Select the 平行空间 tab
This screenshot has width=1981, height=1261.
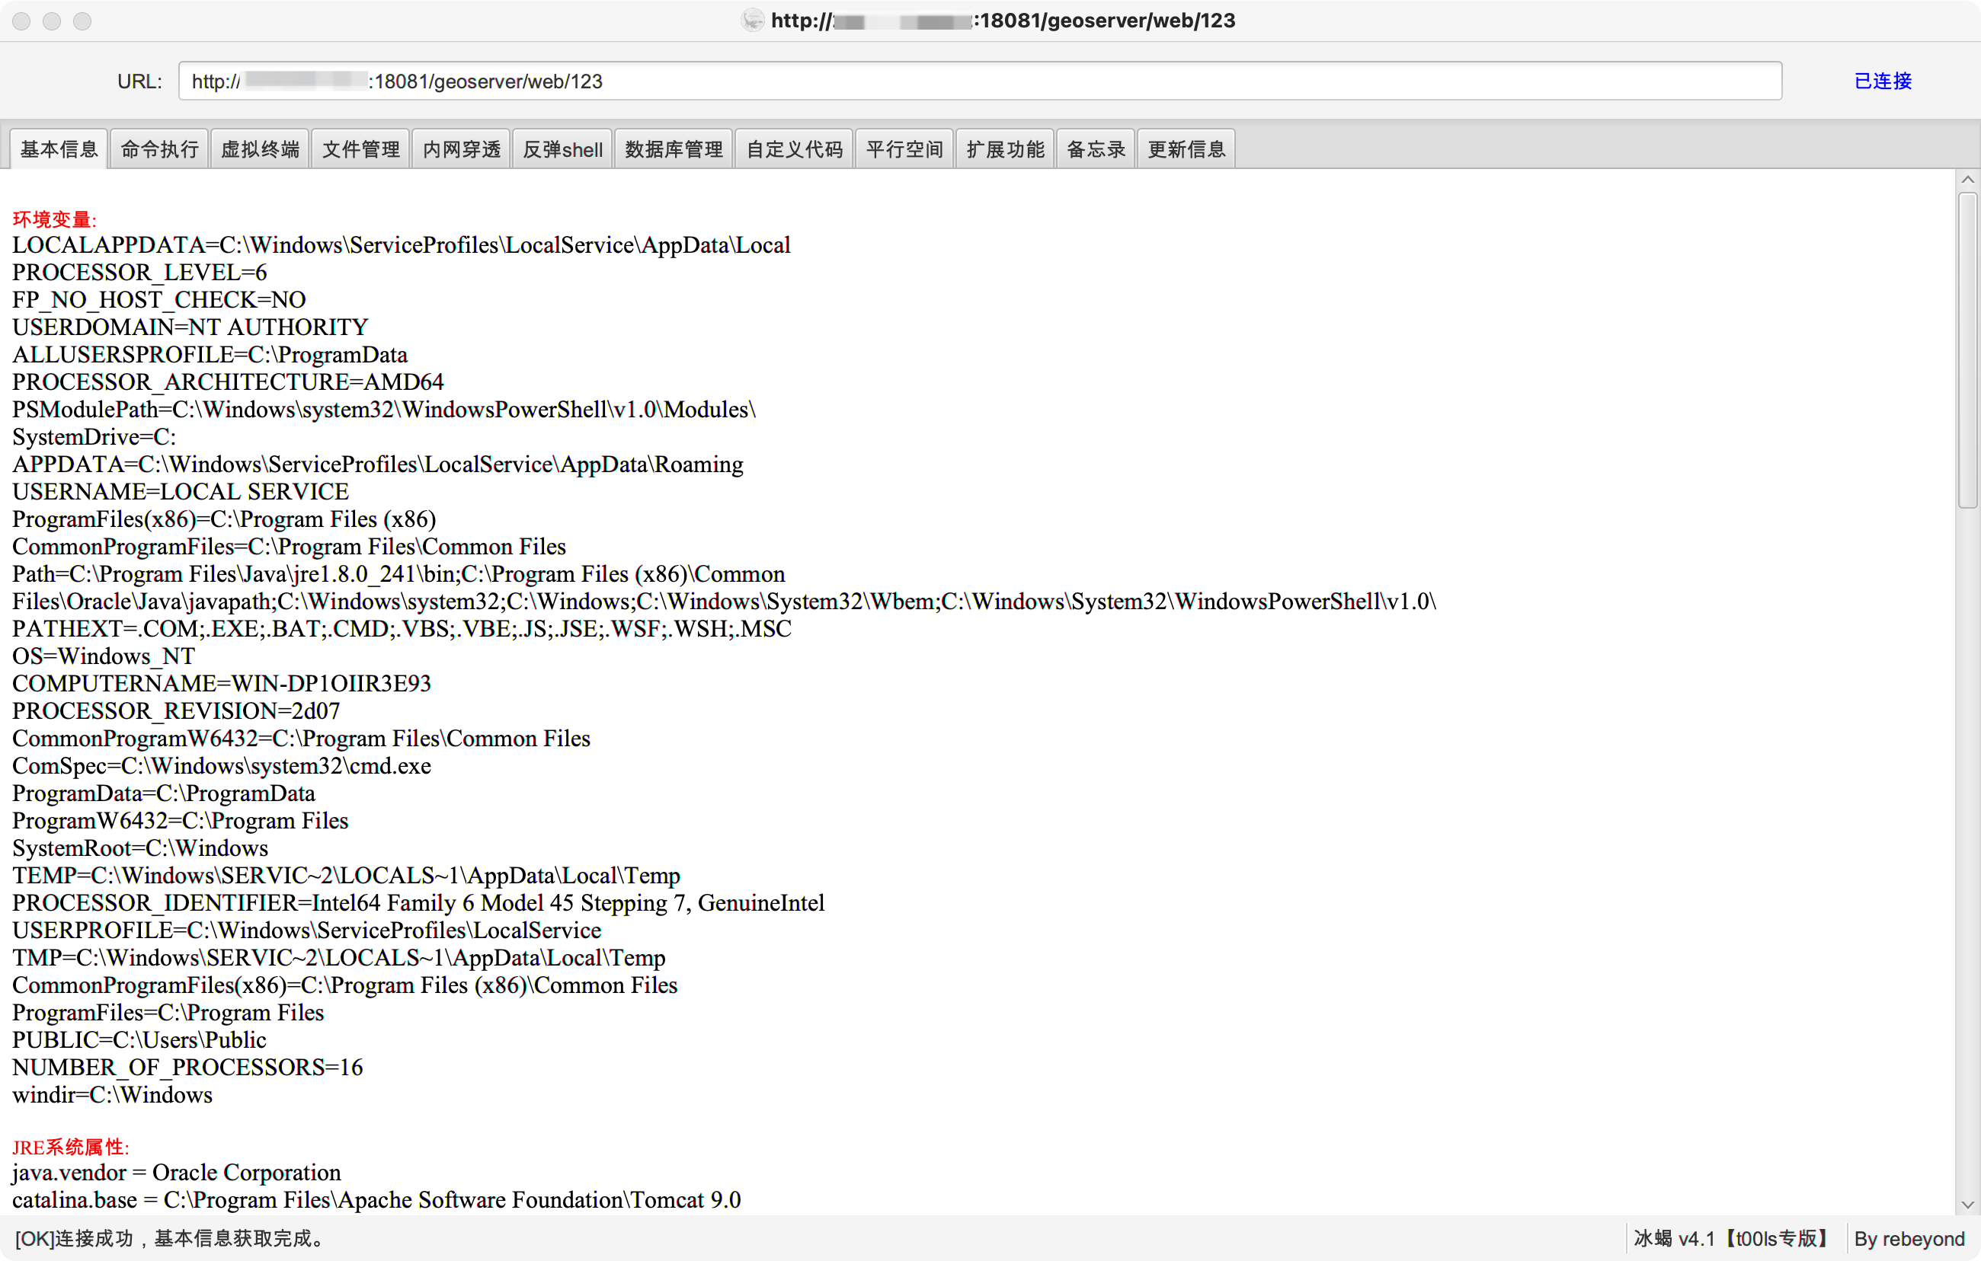pos(904,148)
